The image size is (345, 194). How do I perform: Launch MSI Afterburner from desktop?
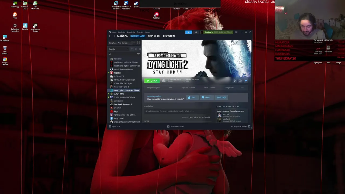click(x=35, y=5)
